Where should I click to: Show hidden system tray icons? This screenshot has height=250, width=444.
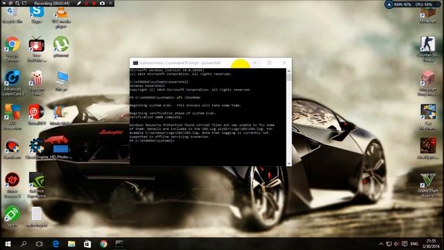381,244
